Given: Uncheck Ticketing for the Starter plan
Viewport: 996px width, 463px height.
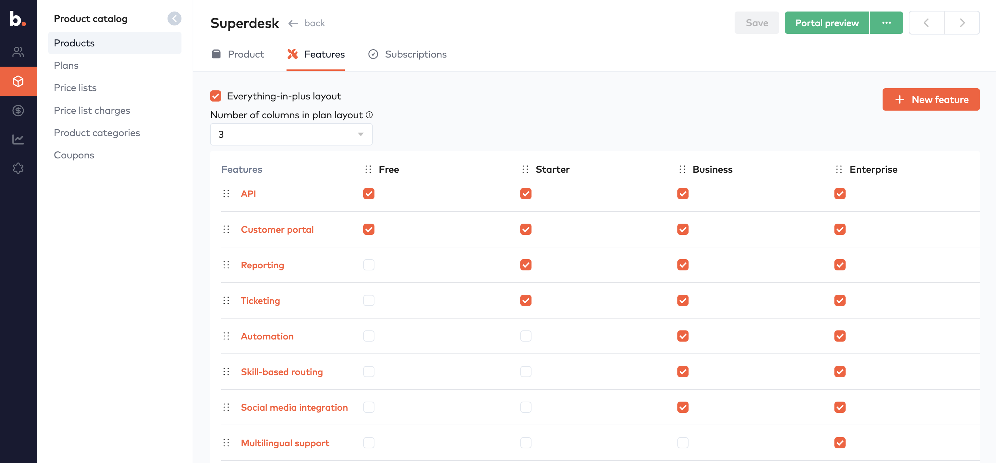Looking at the screenshot, I should coord(526,300).
